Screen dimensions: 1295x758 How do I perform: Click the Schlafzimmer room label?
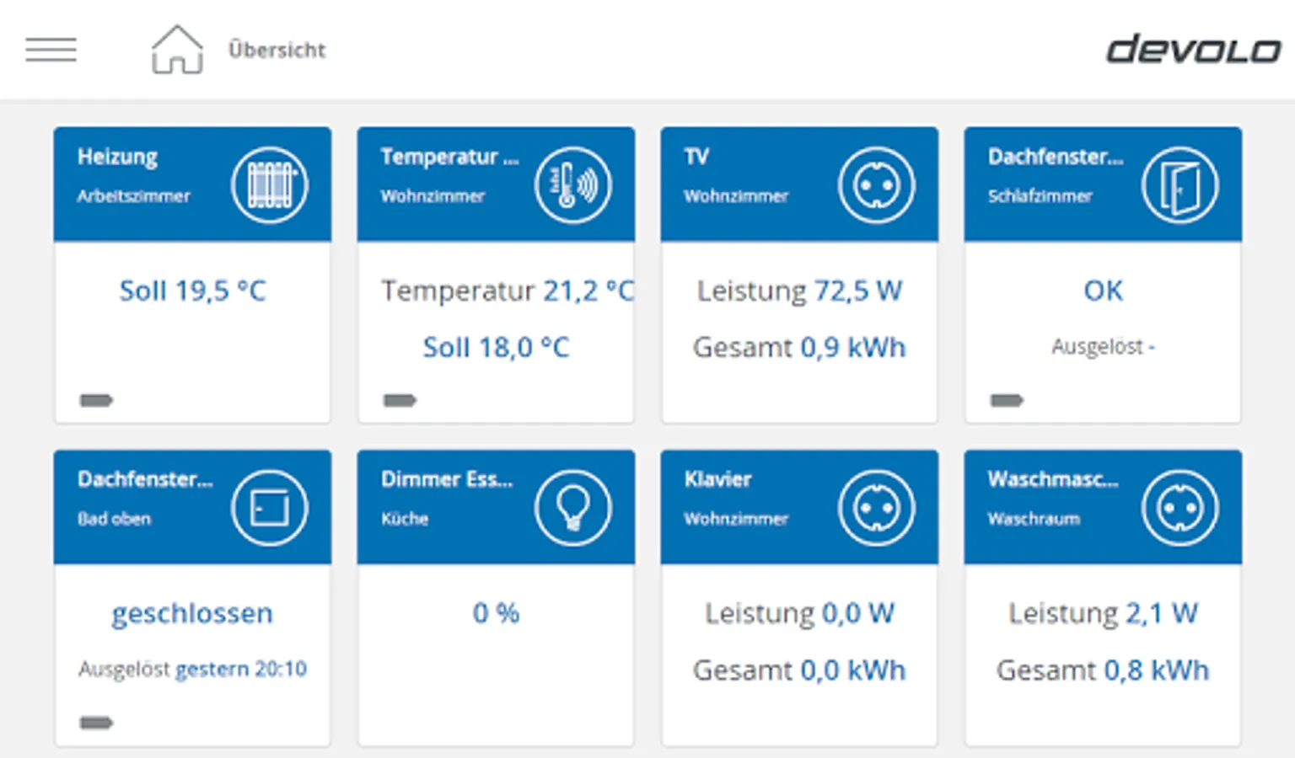click(1040, 196)
